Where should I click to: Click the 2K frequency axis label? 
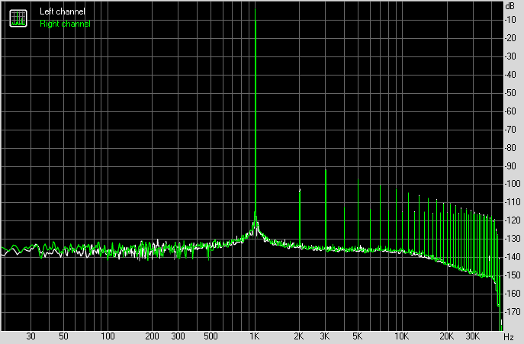click(x=299, y=336)
